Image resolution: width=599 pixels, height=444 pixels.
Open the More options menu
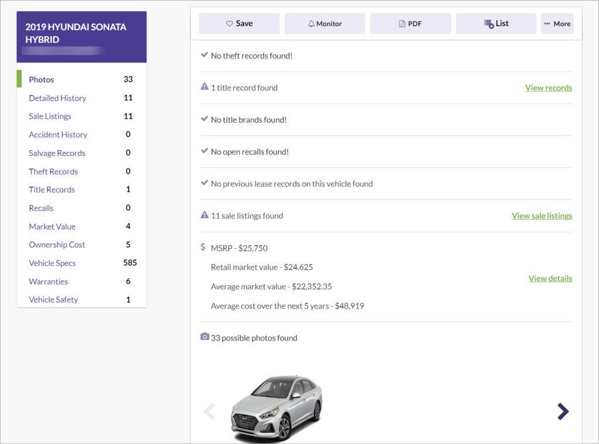coord(557,23)
